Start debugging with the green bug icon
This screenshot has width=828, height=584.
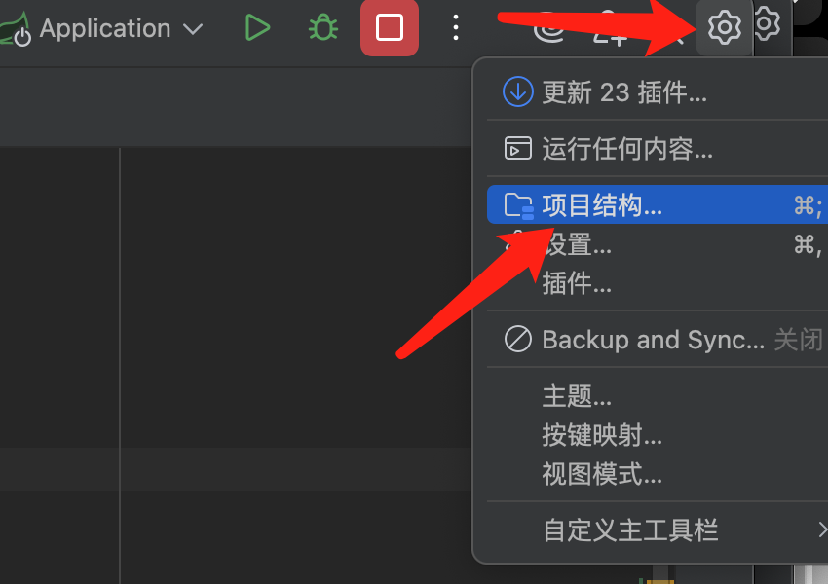click(x=323, y=27)
